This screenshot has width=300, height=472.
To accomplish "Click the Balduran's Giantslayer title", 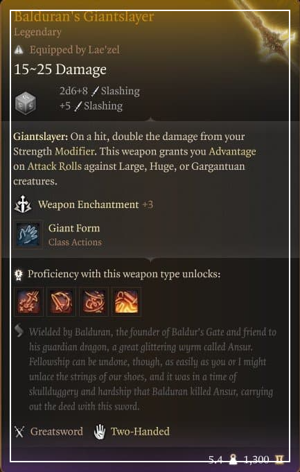I will 84,17.
